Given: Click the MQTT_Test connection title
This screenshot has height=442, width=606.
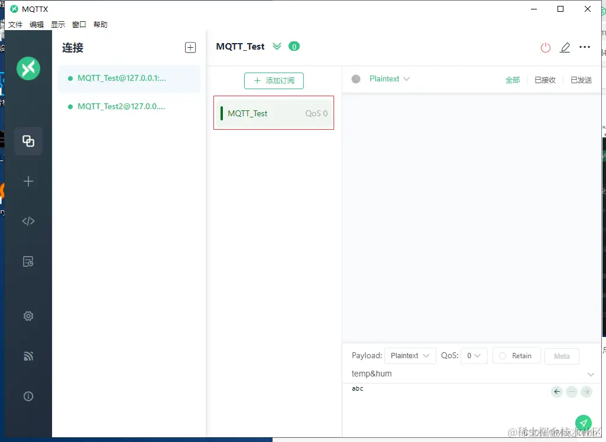Looking at the screenshot, I should [240, 47].
